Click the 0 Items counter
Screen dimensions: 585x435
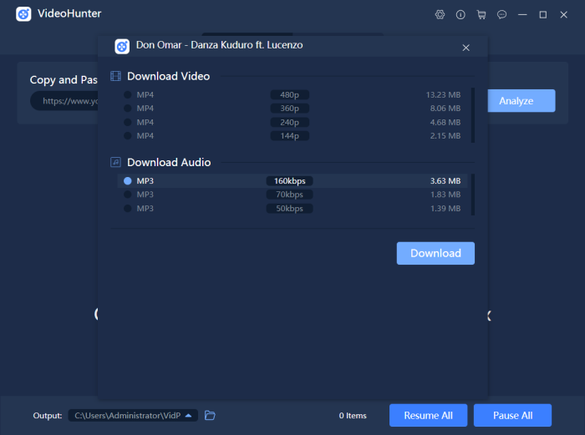click(353, 415)
